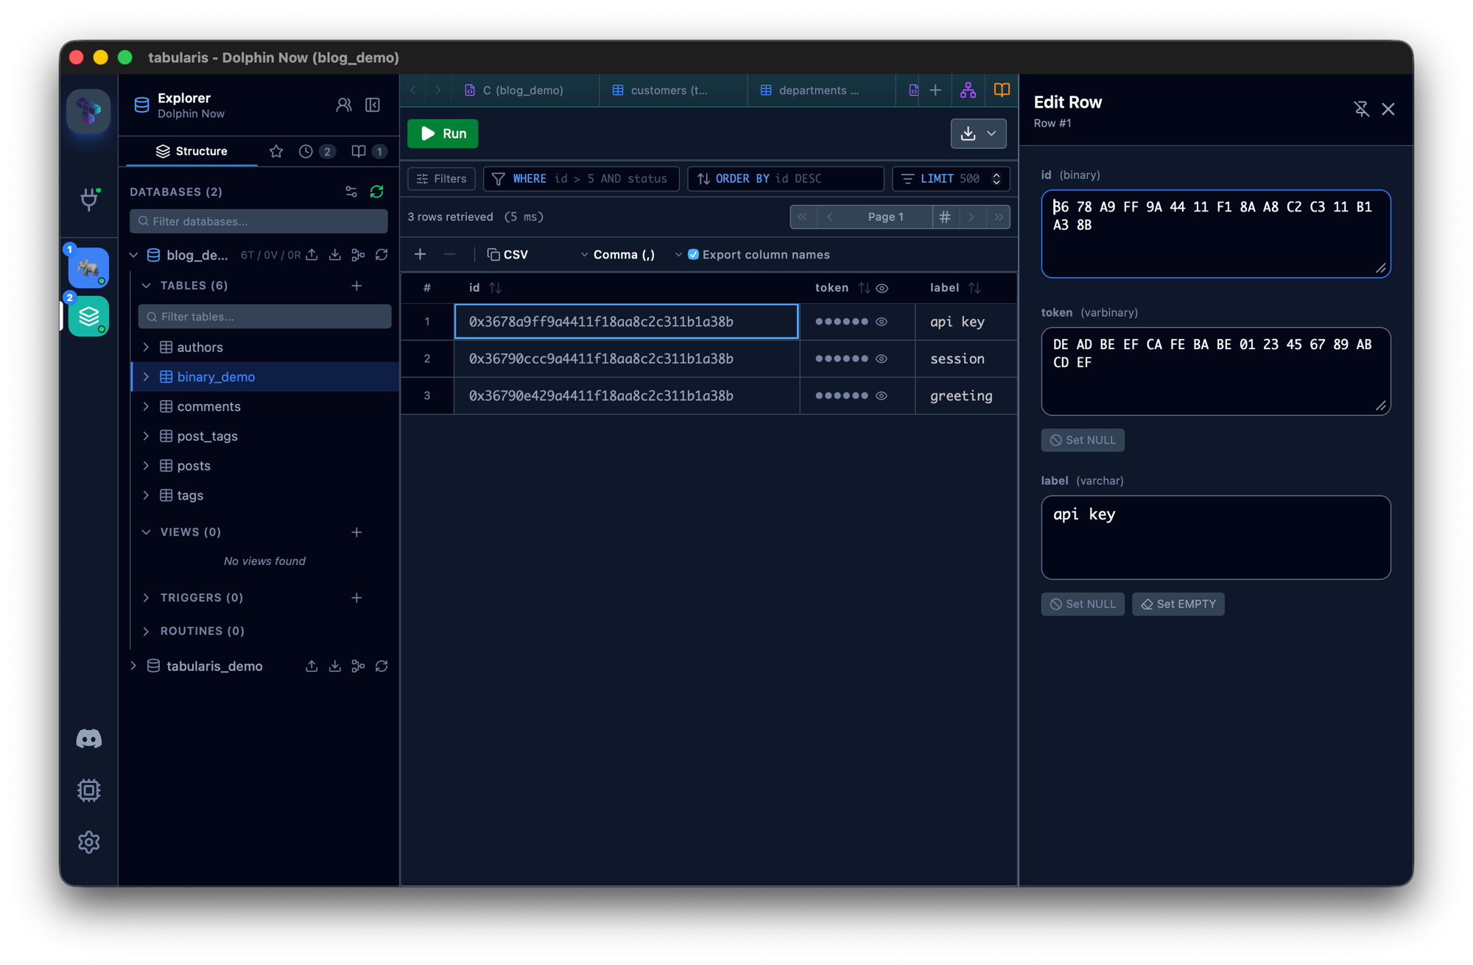Toggle Export column names checkbox
The image size is (1473, 965).
(693, 254)
